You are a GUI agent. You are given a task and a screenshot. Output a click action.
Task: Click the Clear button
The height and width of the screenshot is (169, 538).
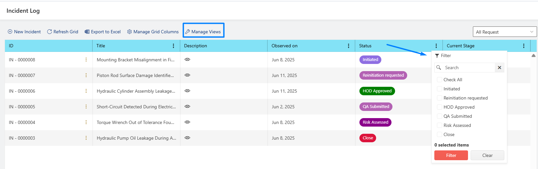(x=487, y=155)
